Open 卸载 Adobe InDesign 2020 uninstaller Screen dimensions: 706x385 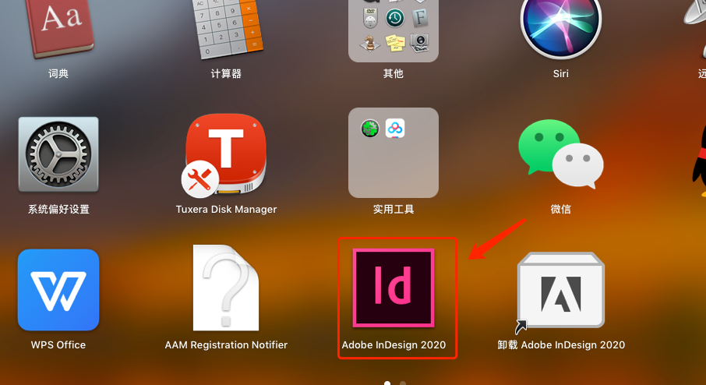click(560, 291)
